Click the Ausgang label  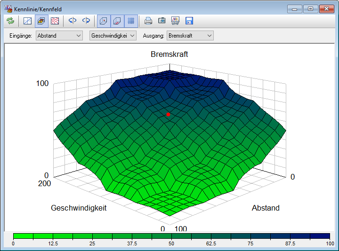[x=153, y=36]
